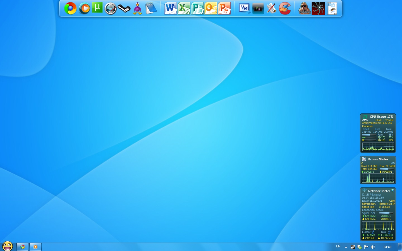Launch Steam from the dock
The width and height of the screenshot is (402, 251).
(x=124, y=9)
